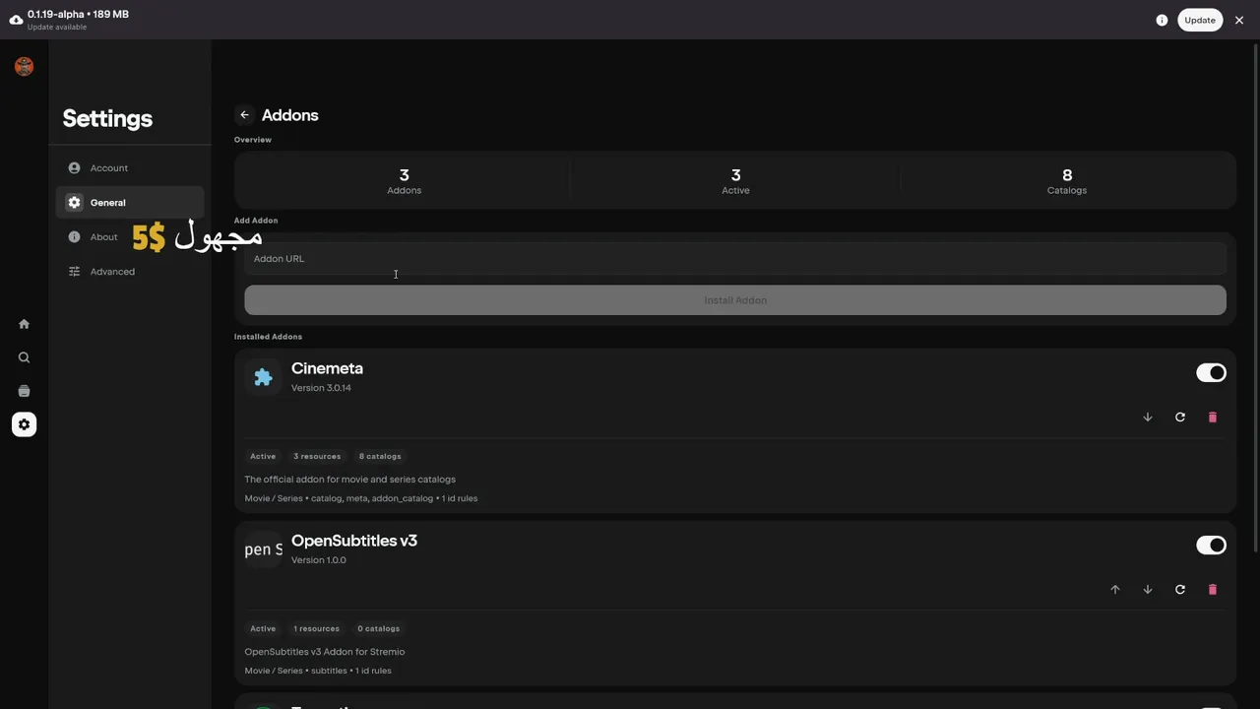Click the "0.1.19-alpha • 189 MB" version text

(x=78, y=15)
